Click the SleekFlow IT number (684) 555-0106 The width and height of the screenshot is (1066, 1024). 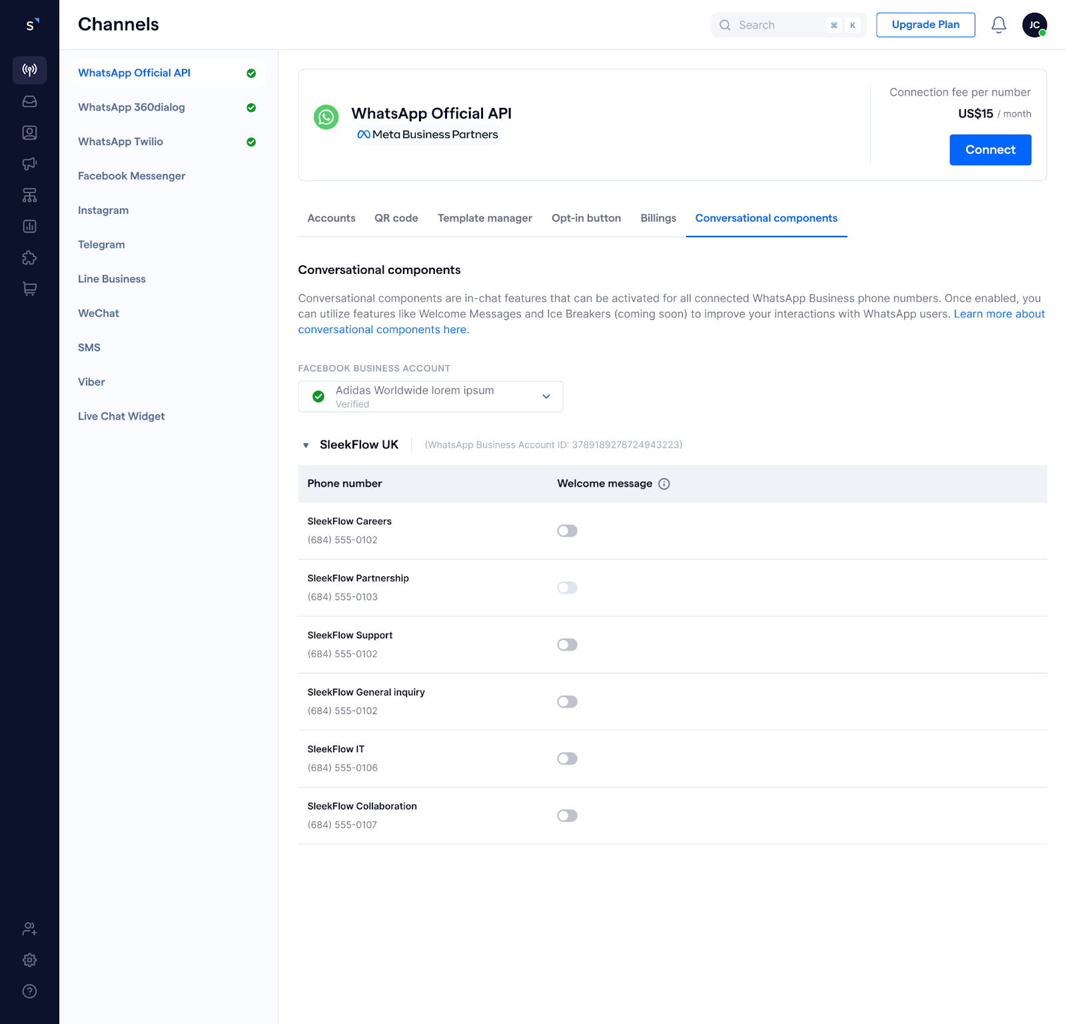(342, 768)
